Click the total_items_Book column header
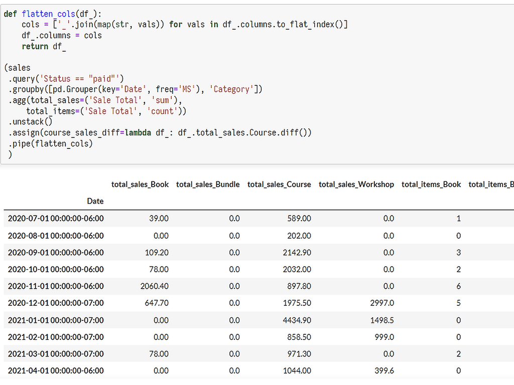Viewport: 514px width, 385px height. (x=431, y=184)
